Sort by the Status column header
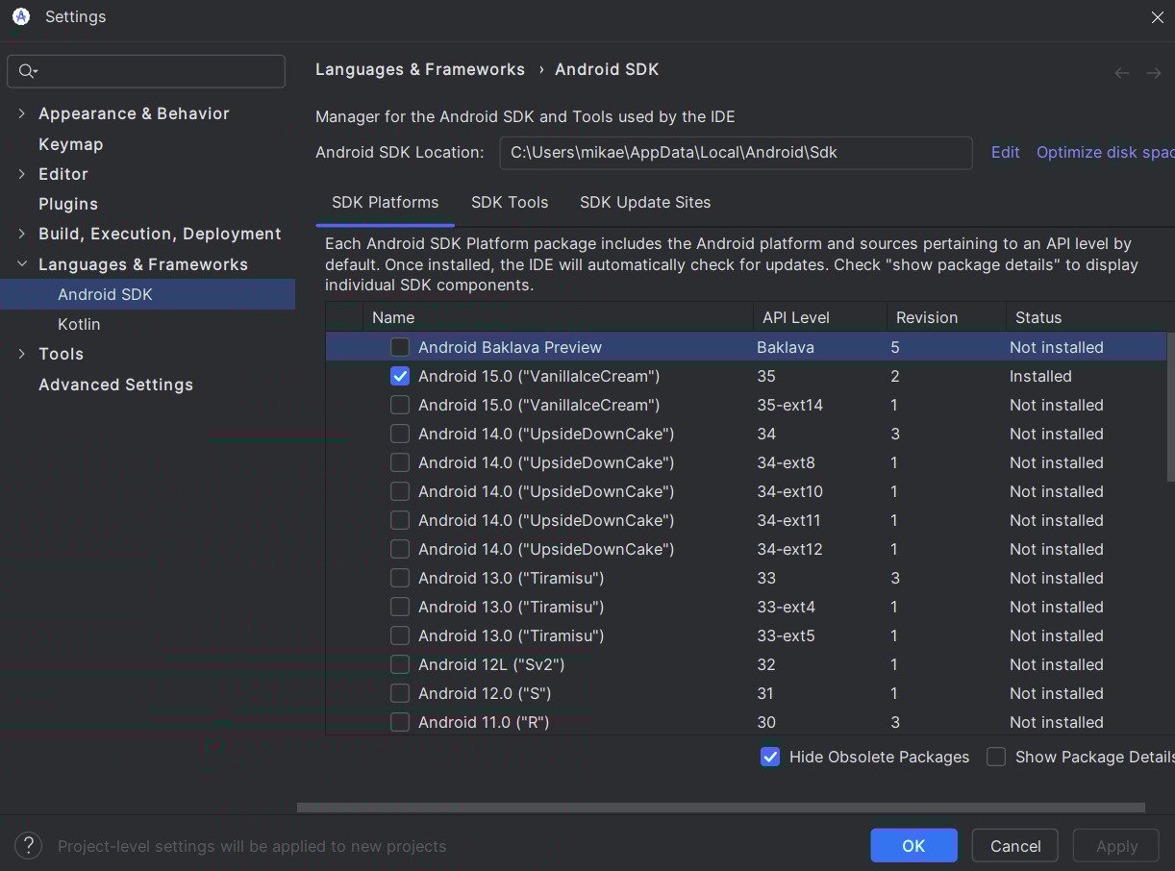The width and height of the screenshot is (1175, 871). (x=1089, y=317)
